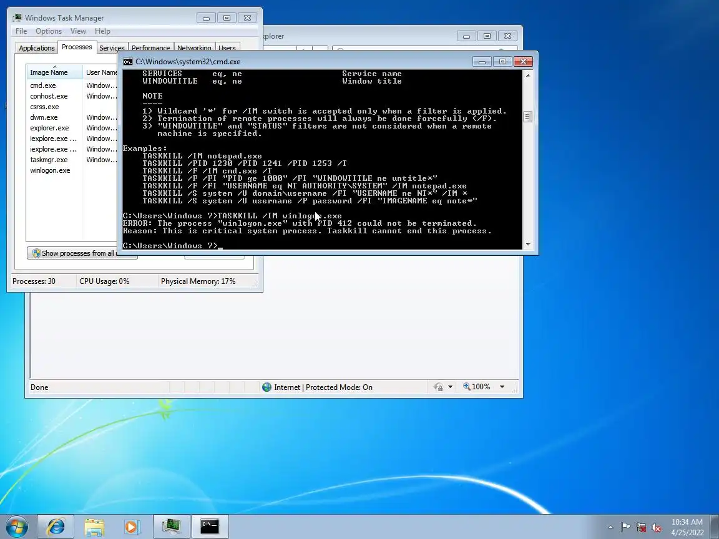Screen dimensions: 719x539
Task: Select winlogon.exe process row
Action: click(x=72, y=170)
